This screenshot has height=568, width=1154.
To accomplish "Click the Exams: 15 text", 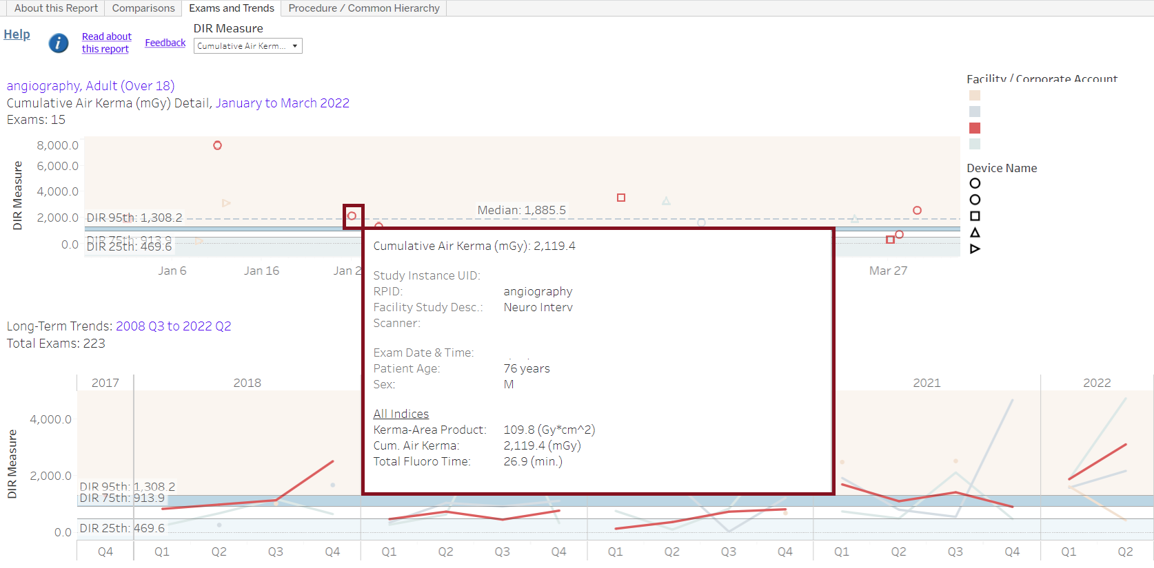I will (36, 120).
